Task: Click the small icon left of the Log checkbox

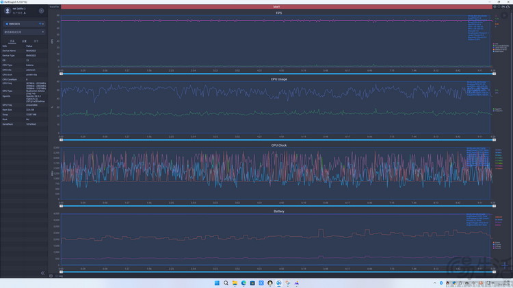Action: [x=51, y=276]
